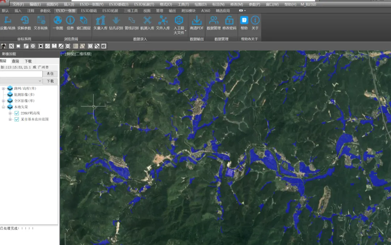Click the 二维线框 visual style label

pyautogui.click(x=84, y=54)
